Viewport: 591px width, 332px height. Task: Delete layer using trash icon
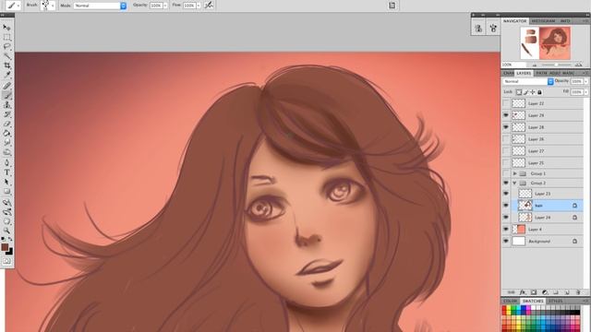578,292
